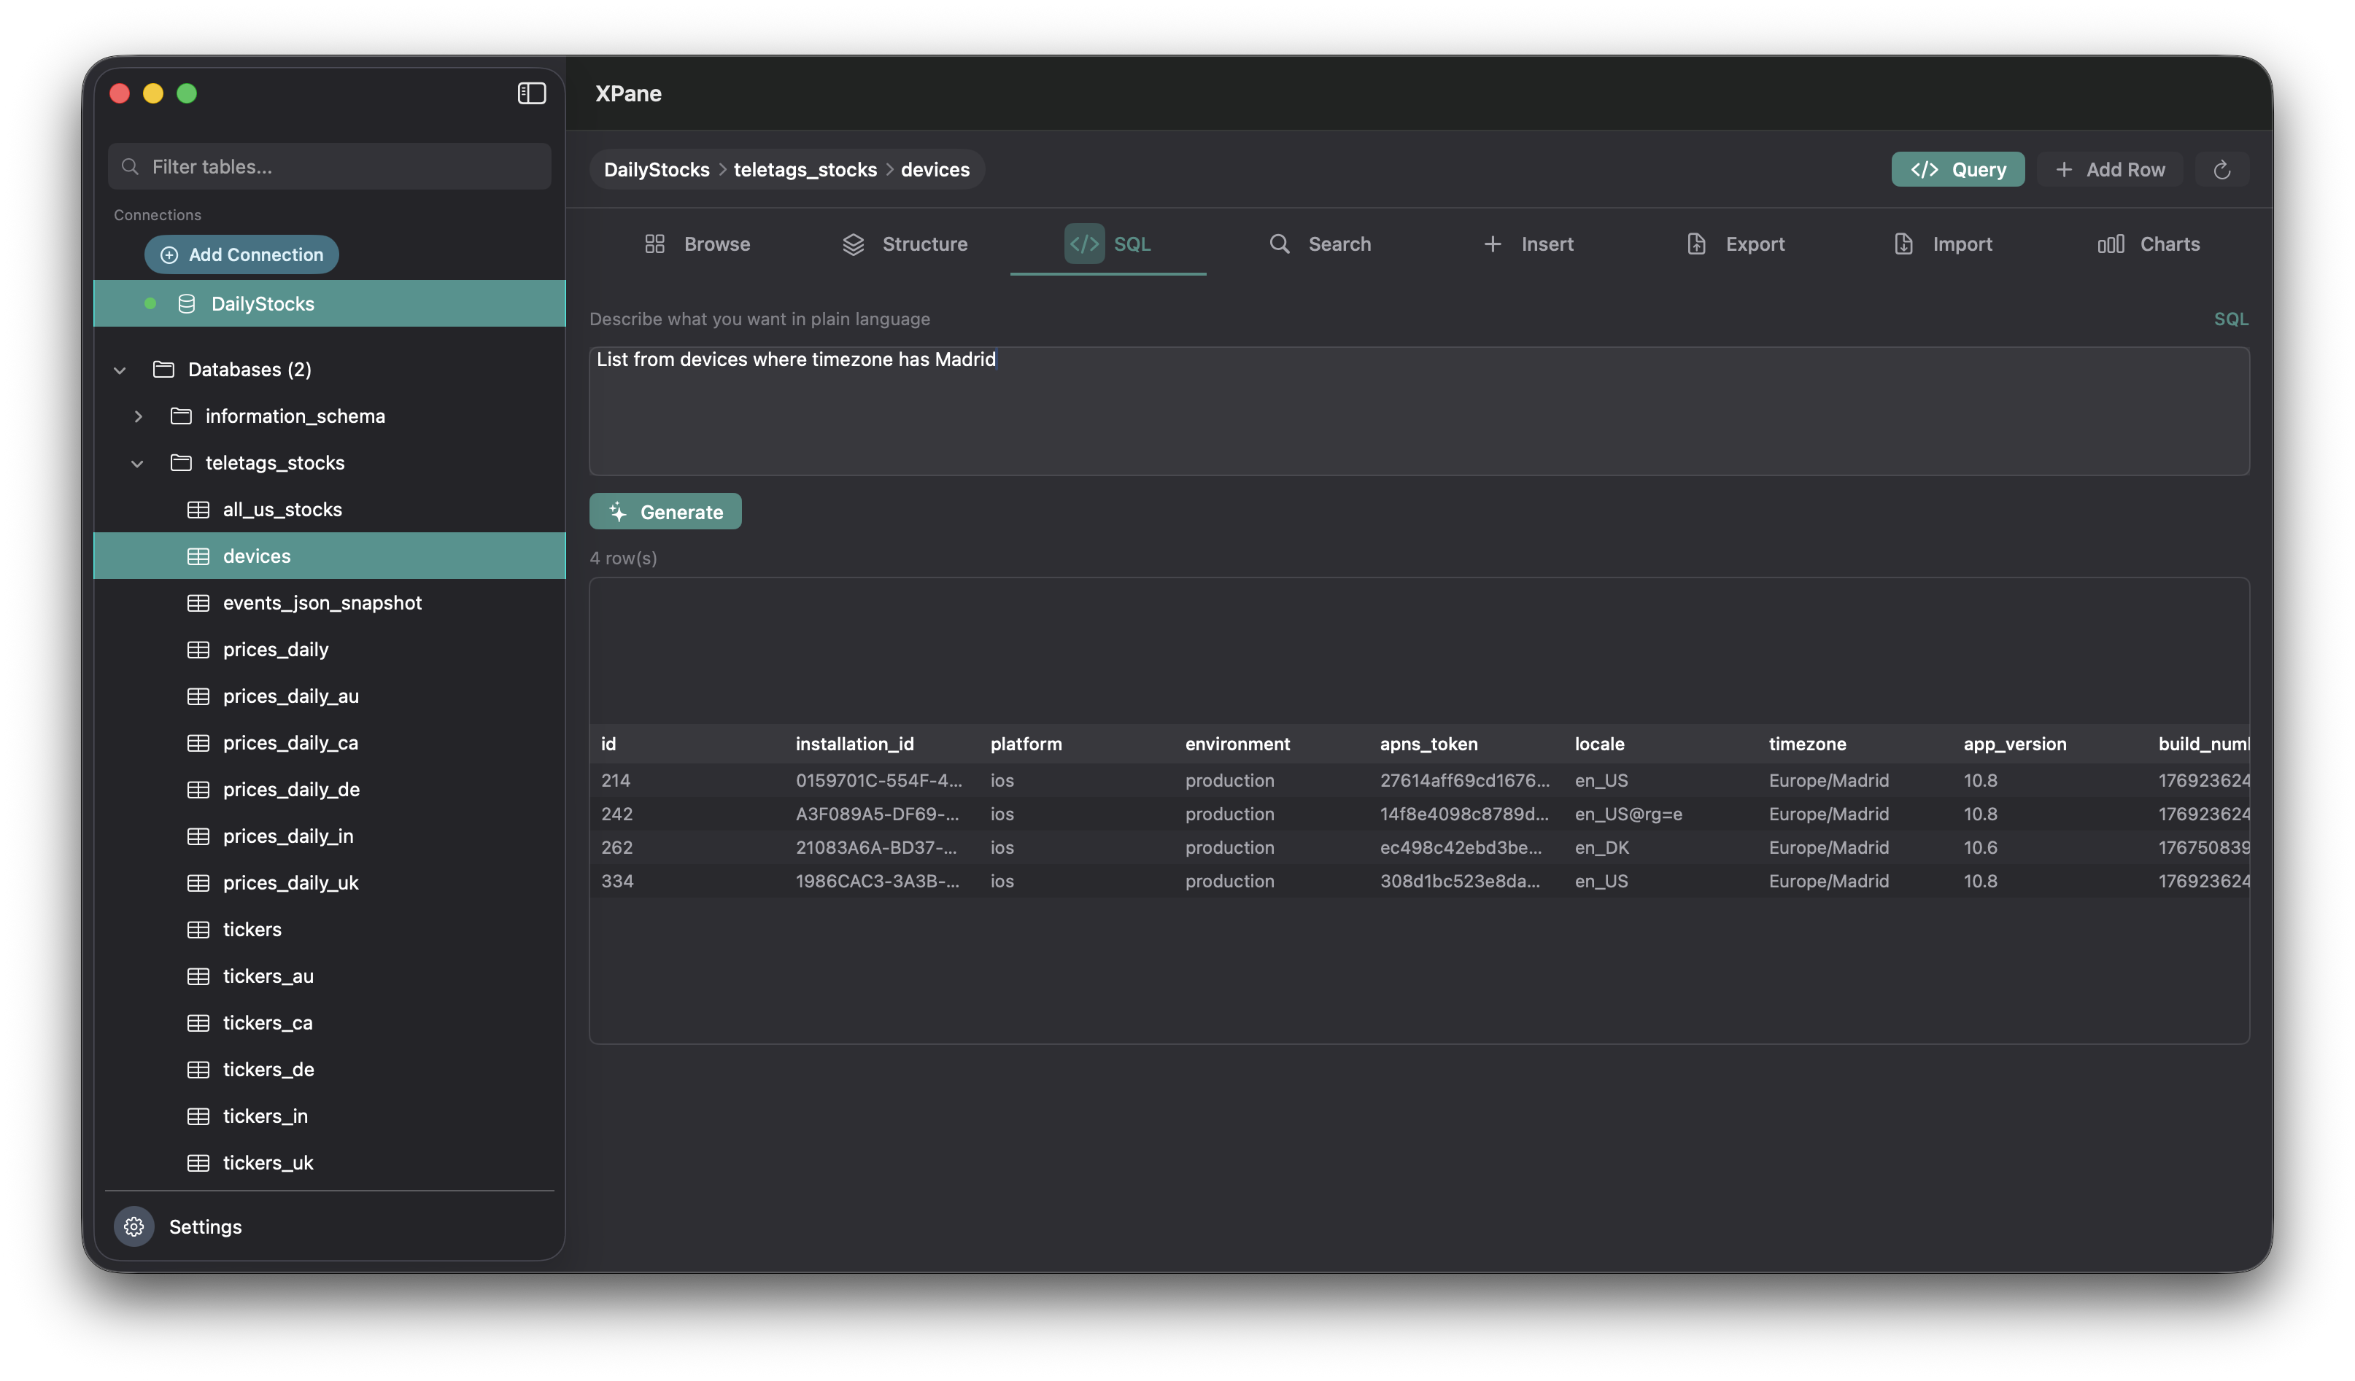The image size is (2355, 1381).
Task: Click the devices table icon
Action: [198, 556]
